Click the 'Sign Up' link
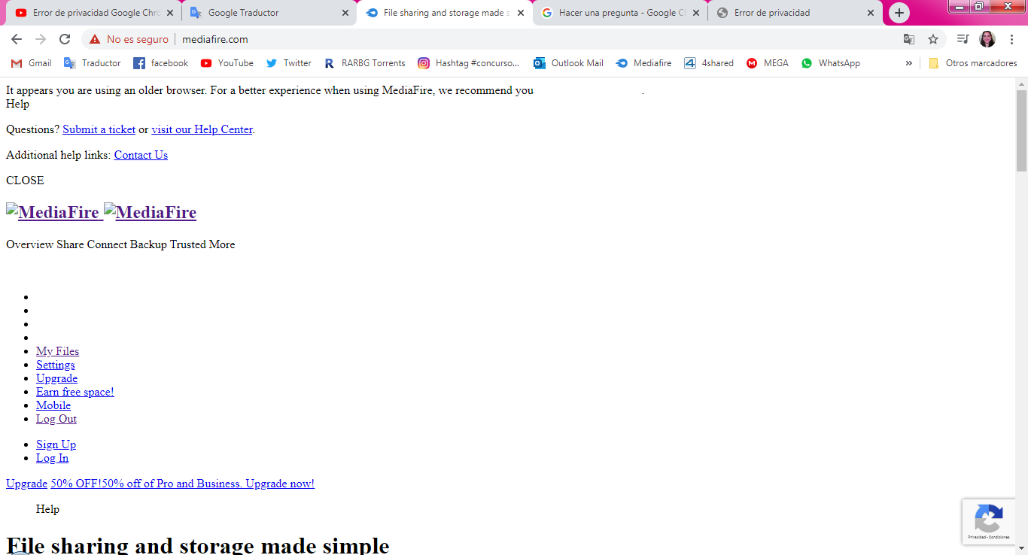The width and height of the screenshot is (1028, 555). 56,444
